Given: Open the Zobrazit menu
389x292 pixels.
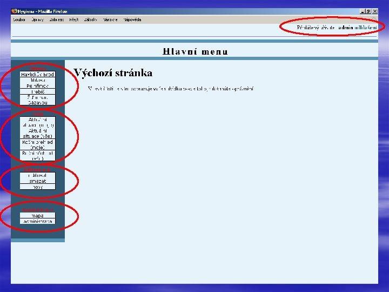Looking at the screenshot, I should [57, 19].
